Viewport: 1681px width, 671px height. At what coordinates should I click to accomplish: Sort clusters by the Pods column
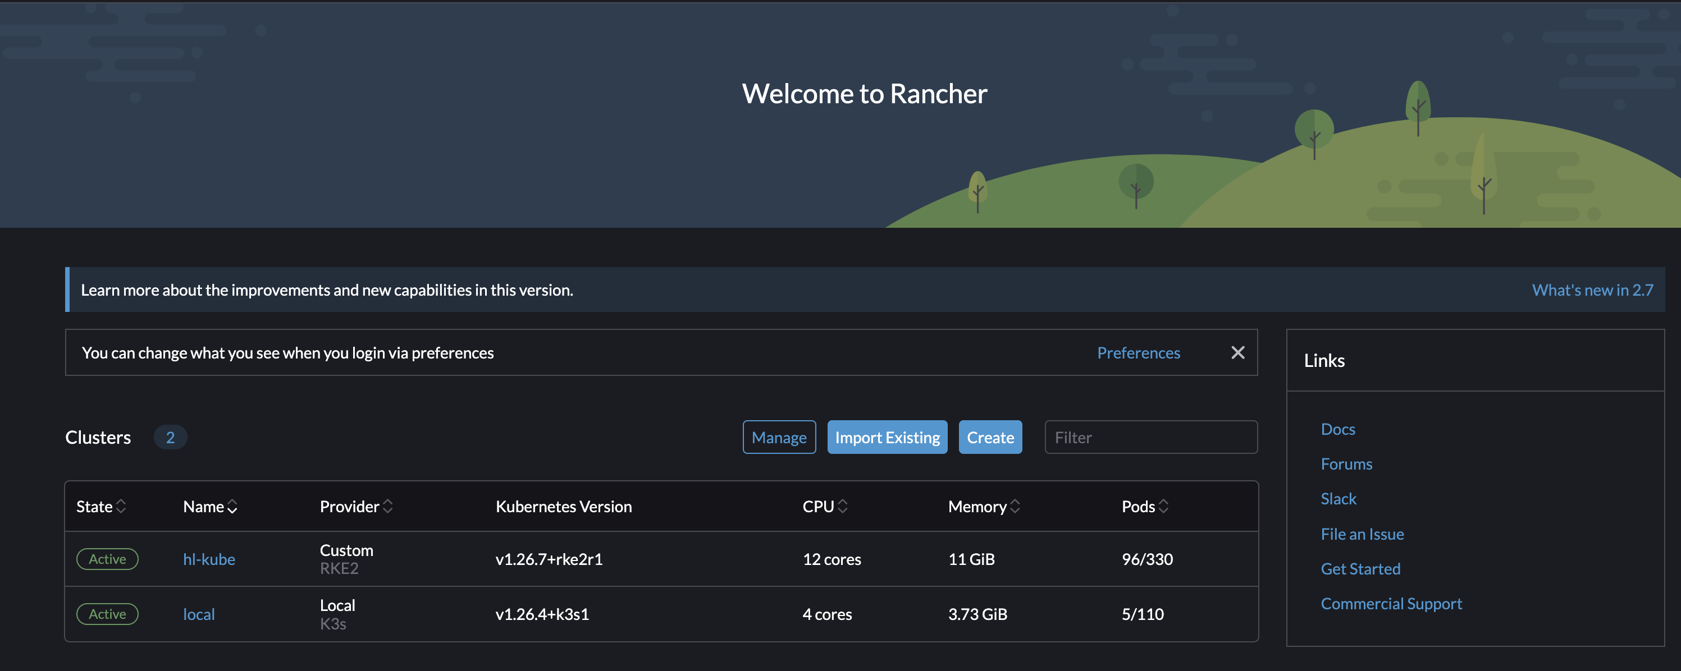click(x=1145, y=507)
